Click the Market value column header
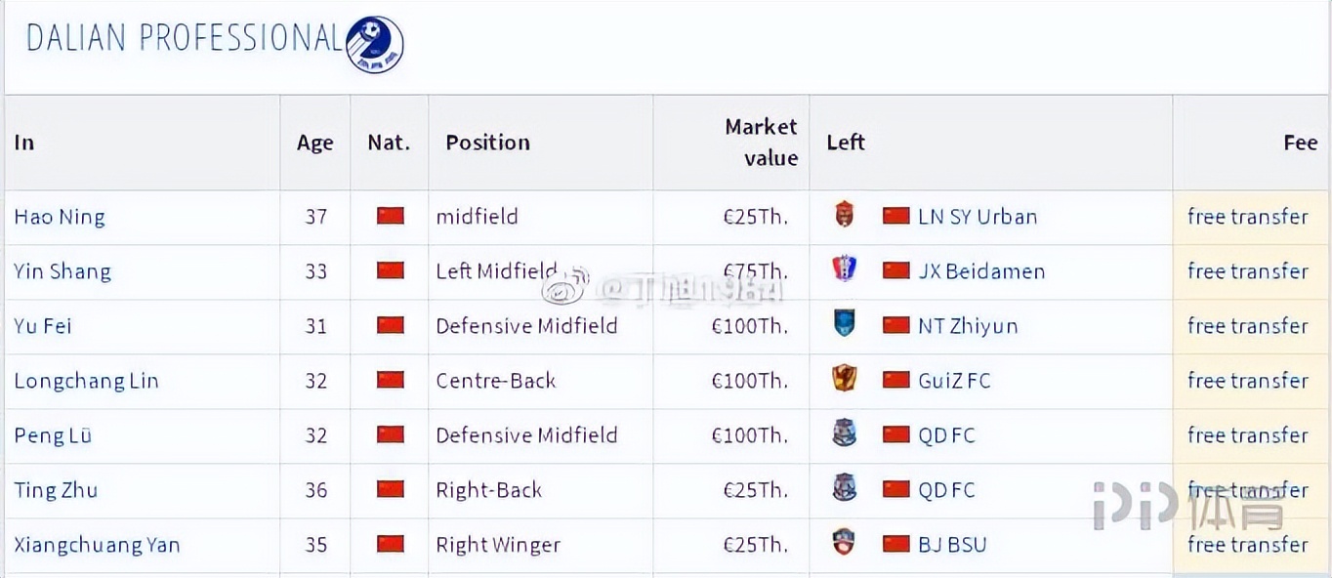The height and width of the screenshot is (578, 1332). point(762,143)
